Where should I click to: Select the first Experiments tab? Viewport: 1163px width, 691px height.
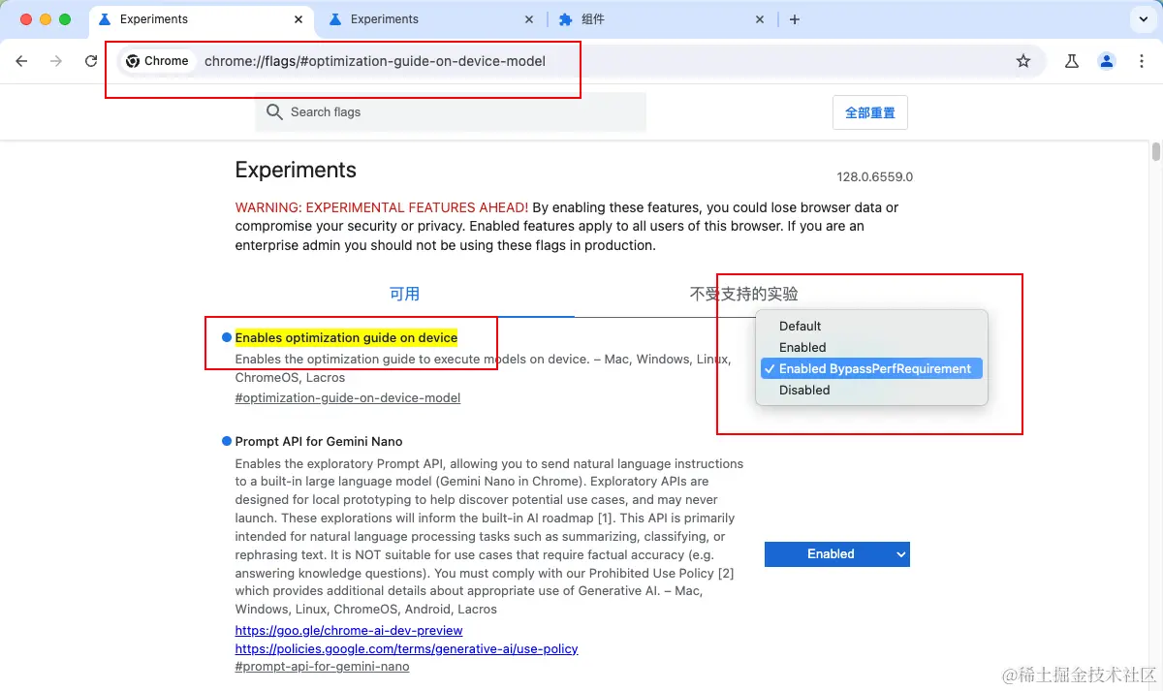coord(202,19)
